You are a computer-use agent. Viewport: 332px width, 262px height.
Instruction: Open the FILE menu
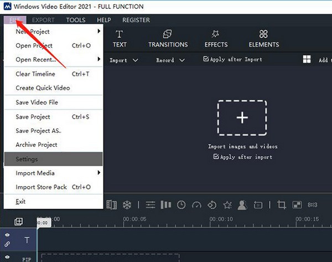point(15,20)
